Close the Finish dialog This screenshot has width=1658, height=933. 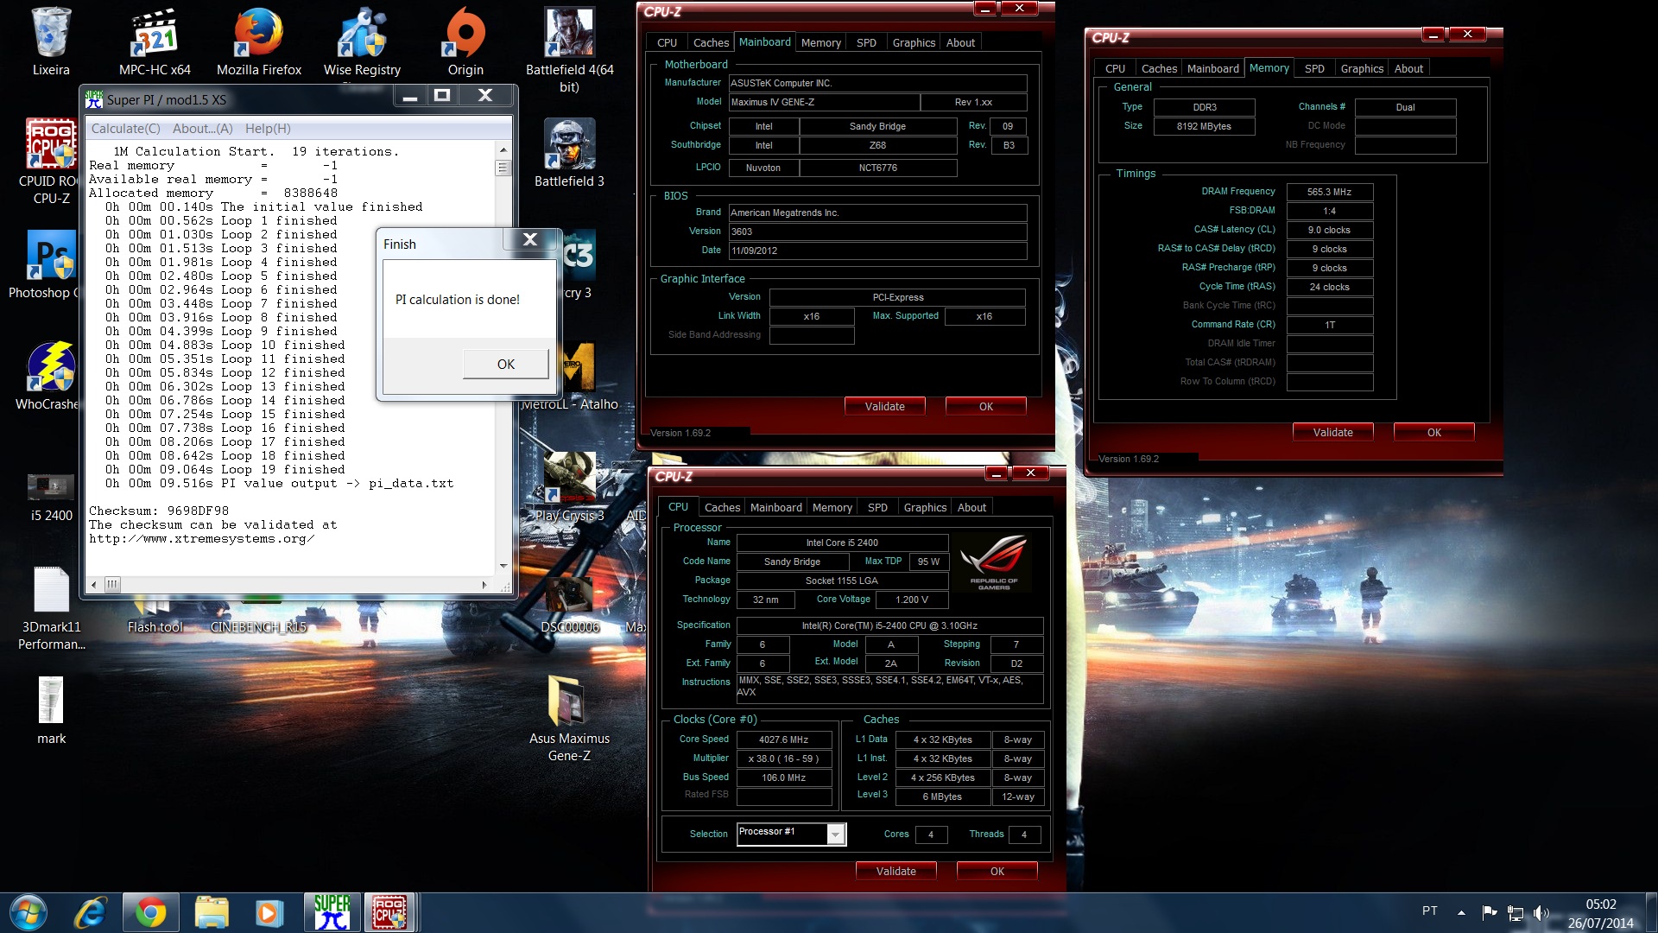point(530,239)
